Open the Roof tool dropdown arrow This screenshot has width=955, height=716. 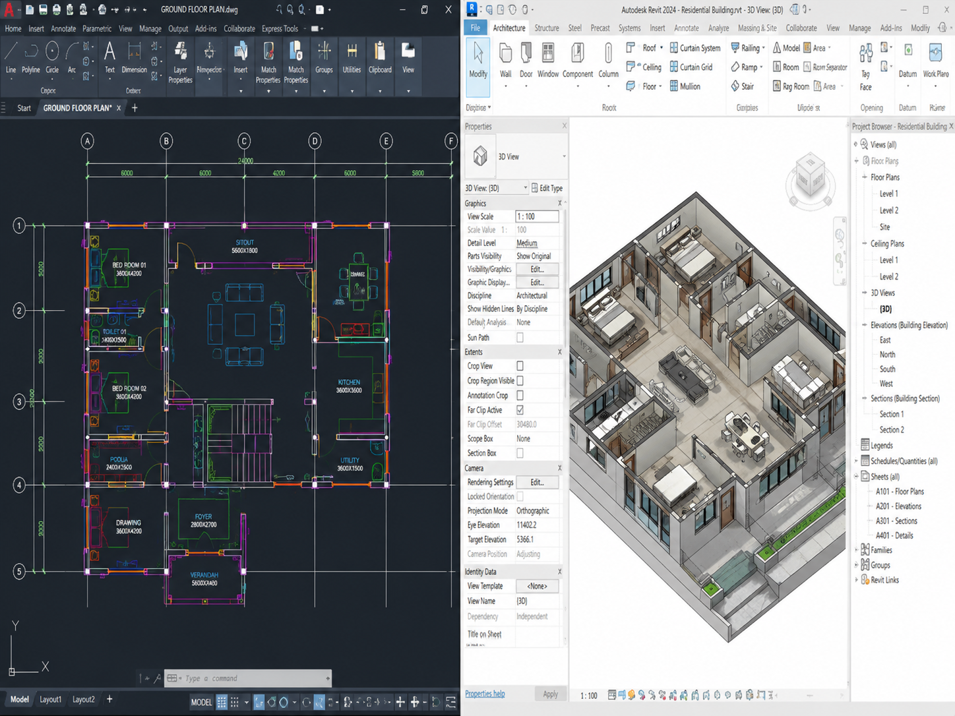coord(662,48)
